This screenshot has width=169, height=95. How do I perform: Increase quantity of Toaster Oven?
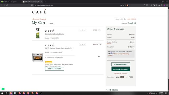click(x=85, y=44)
